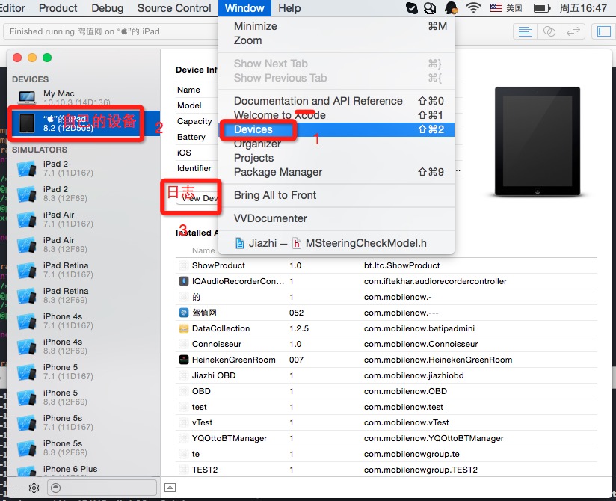
Task: Select iPhone 4s simulator 7.1 (11D167)
Action: [x=84, y=321]
